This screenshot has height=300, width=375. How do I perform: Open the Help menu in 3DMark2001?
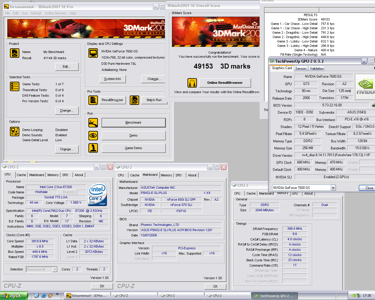(x=73, y=13)
